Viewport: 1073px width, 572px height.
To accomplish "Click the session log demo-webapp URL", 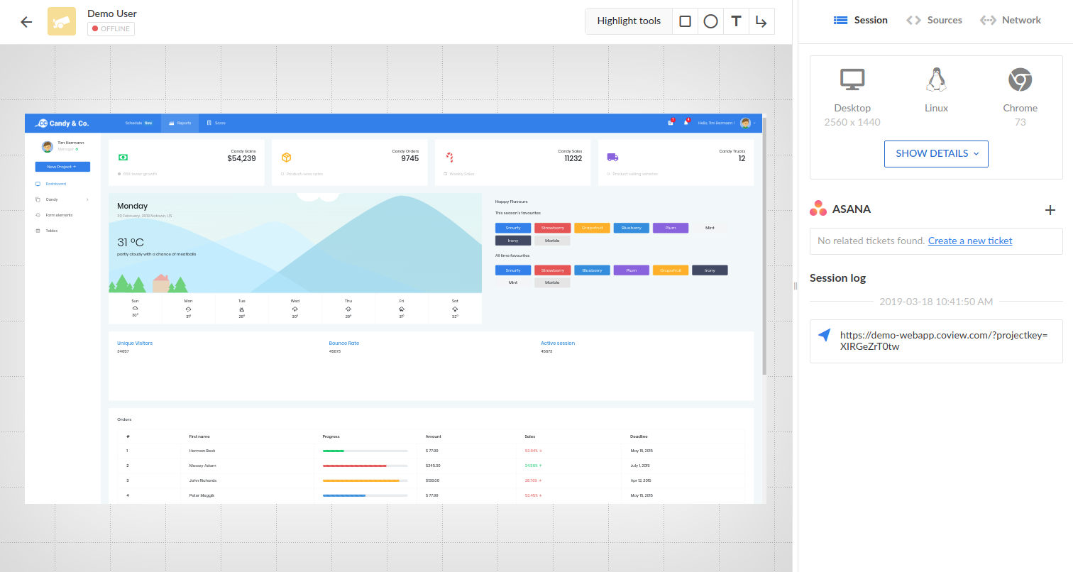I will pyautogui.click(x=943, y=341).
